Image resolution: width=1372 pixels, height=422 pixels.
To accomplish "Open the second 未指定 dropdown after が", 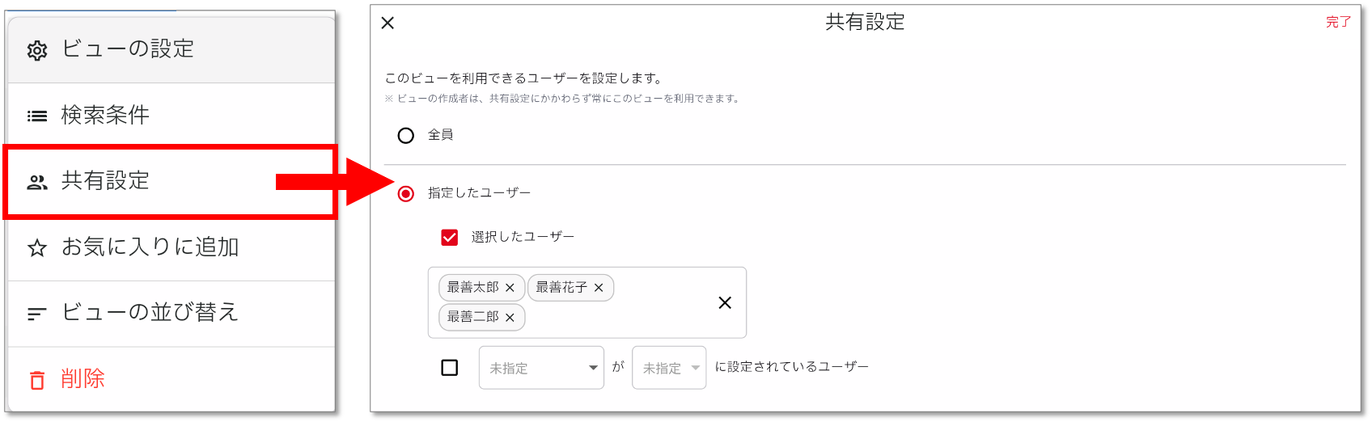I will tap(669, 368).
